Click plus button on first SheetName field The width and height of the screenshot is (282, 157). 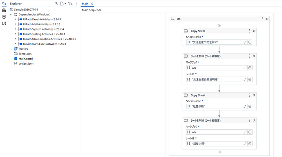[250, 42]
